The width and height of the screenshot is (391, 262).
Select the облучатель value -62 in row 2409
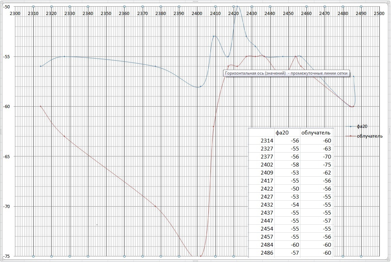click(x=327, y=172)
